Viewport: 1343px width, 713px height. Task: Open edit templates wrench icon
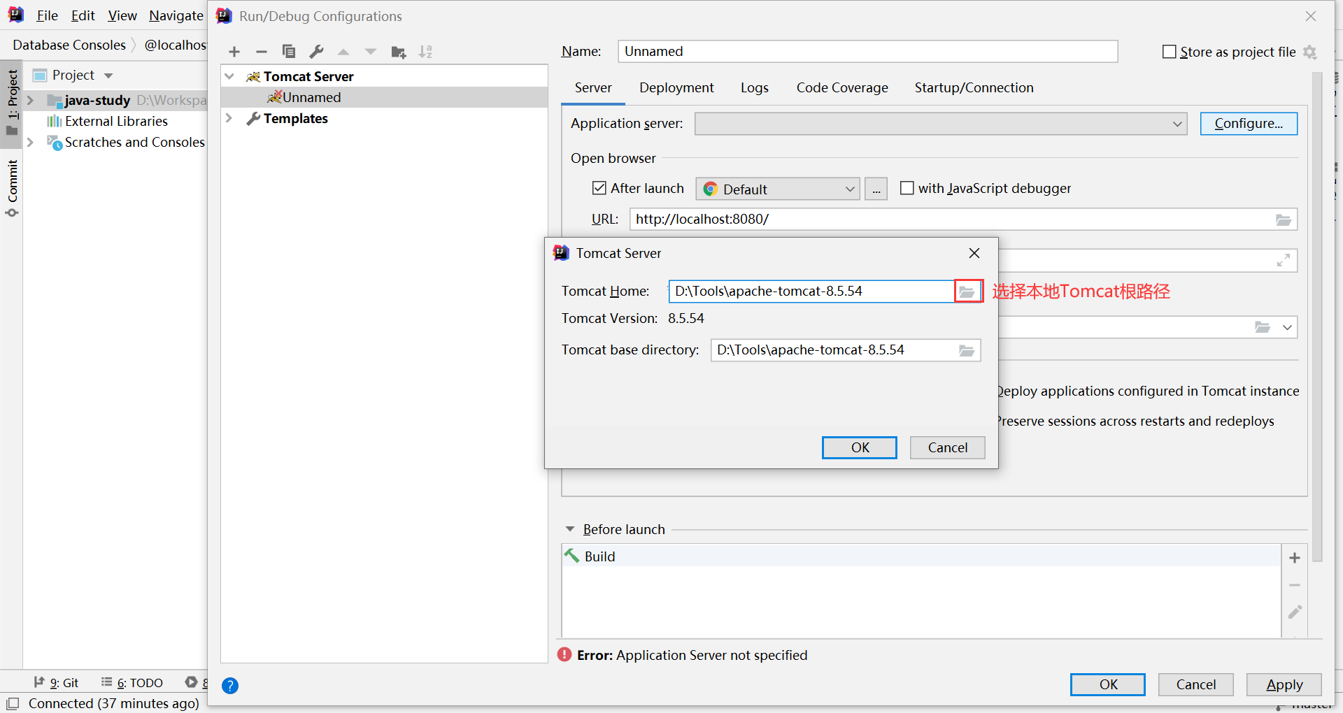316,52
